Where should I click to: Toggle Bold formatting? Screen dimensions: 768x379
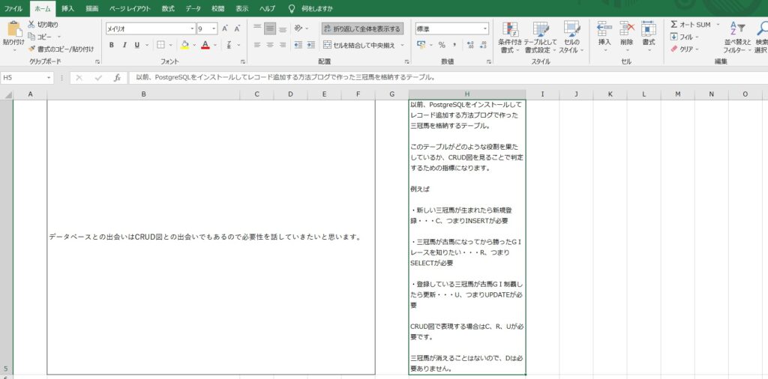coord(111,45)
